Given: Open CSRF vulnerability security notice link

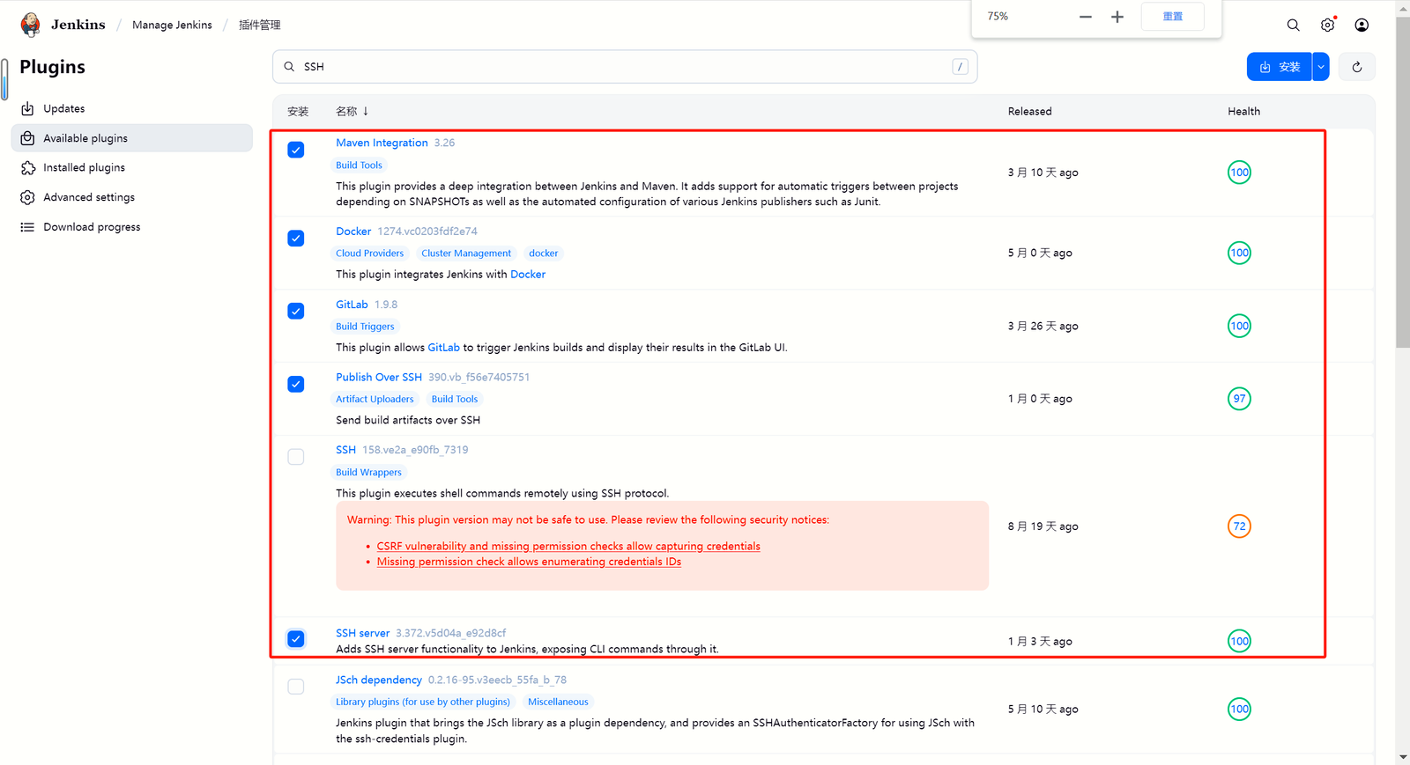Looking at the screenshot, I should 568,546.
